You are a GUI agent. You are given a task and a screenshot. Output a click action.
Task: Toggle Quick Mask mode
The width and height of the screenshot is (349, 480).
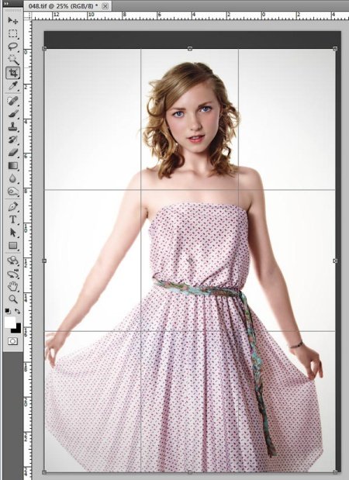click(x=13, y=341)
